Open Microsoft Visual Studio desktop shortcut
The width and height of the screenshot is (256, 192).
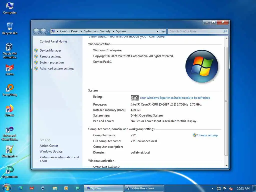[10, 134]
